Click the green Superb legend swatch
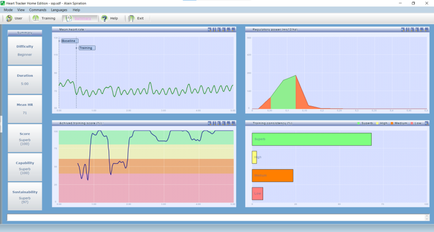 pyautogui.click(x=359, y=124)
